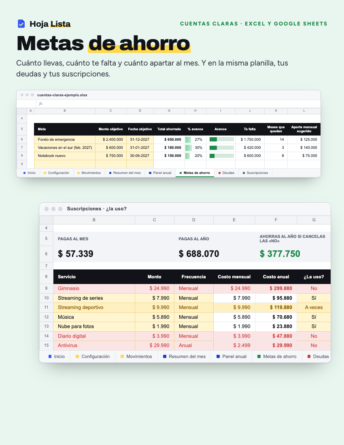Select column B header in top spreadsheet
This screenshot has width=344, height=445.
(65, 111)
